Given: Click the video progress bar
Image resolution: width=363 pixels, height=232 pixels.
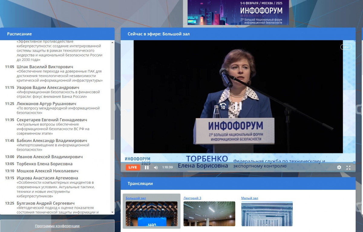Looking at the screenshot, I should pyautogui.click(x=238, y=163).
